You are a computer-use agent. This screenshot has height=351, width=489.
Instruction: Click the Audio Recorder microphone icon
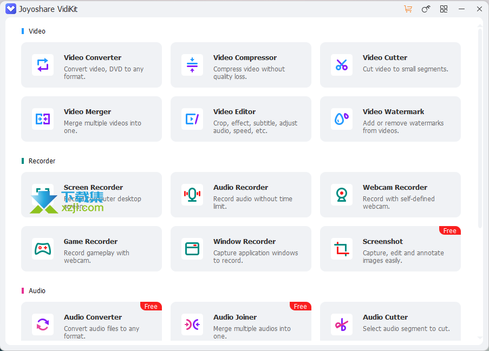(192, 195)
